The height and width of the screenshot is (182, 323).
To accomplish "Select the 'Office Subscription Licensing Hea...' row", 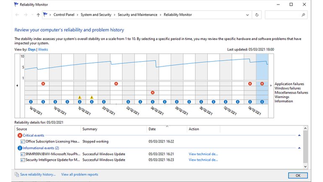I will pos(159,141).
